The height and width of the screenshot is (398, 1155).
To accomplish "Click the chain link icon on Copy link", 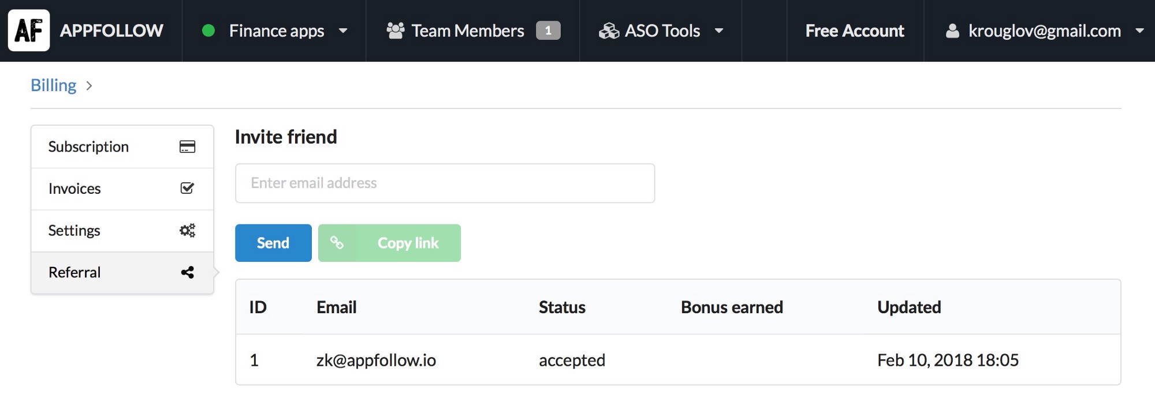I will tap(337, 243).
